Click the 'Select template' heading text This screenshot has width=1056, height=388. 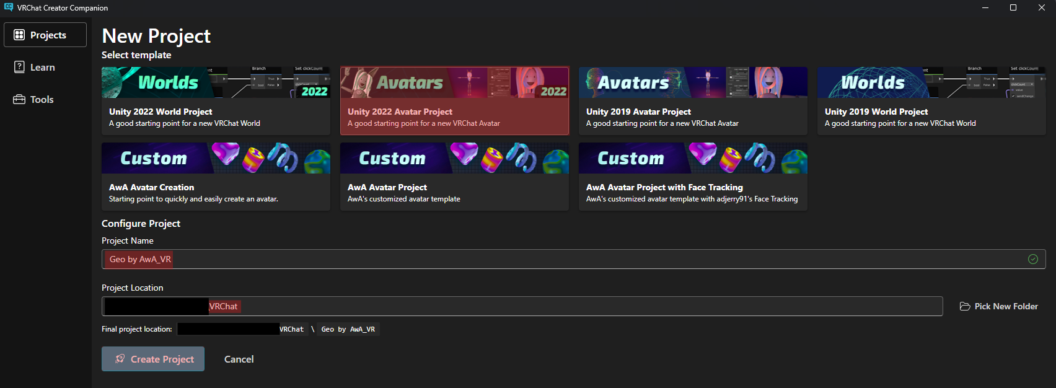click(136, 55)
